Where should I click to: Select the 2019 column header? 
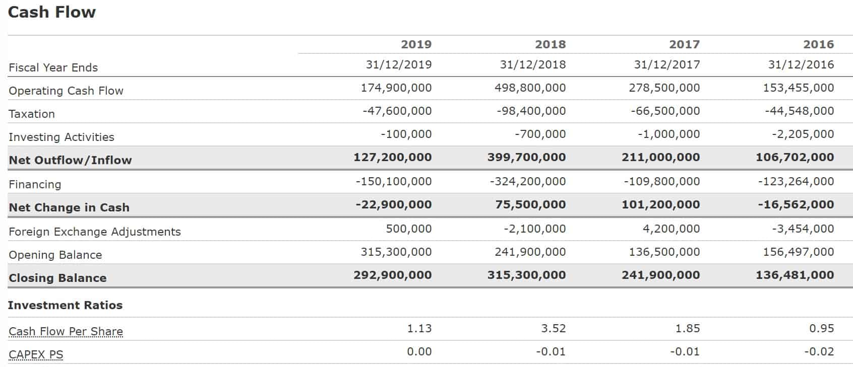click(416, 44)
